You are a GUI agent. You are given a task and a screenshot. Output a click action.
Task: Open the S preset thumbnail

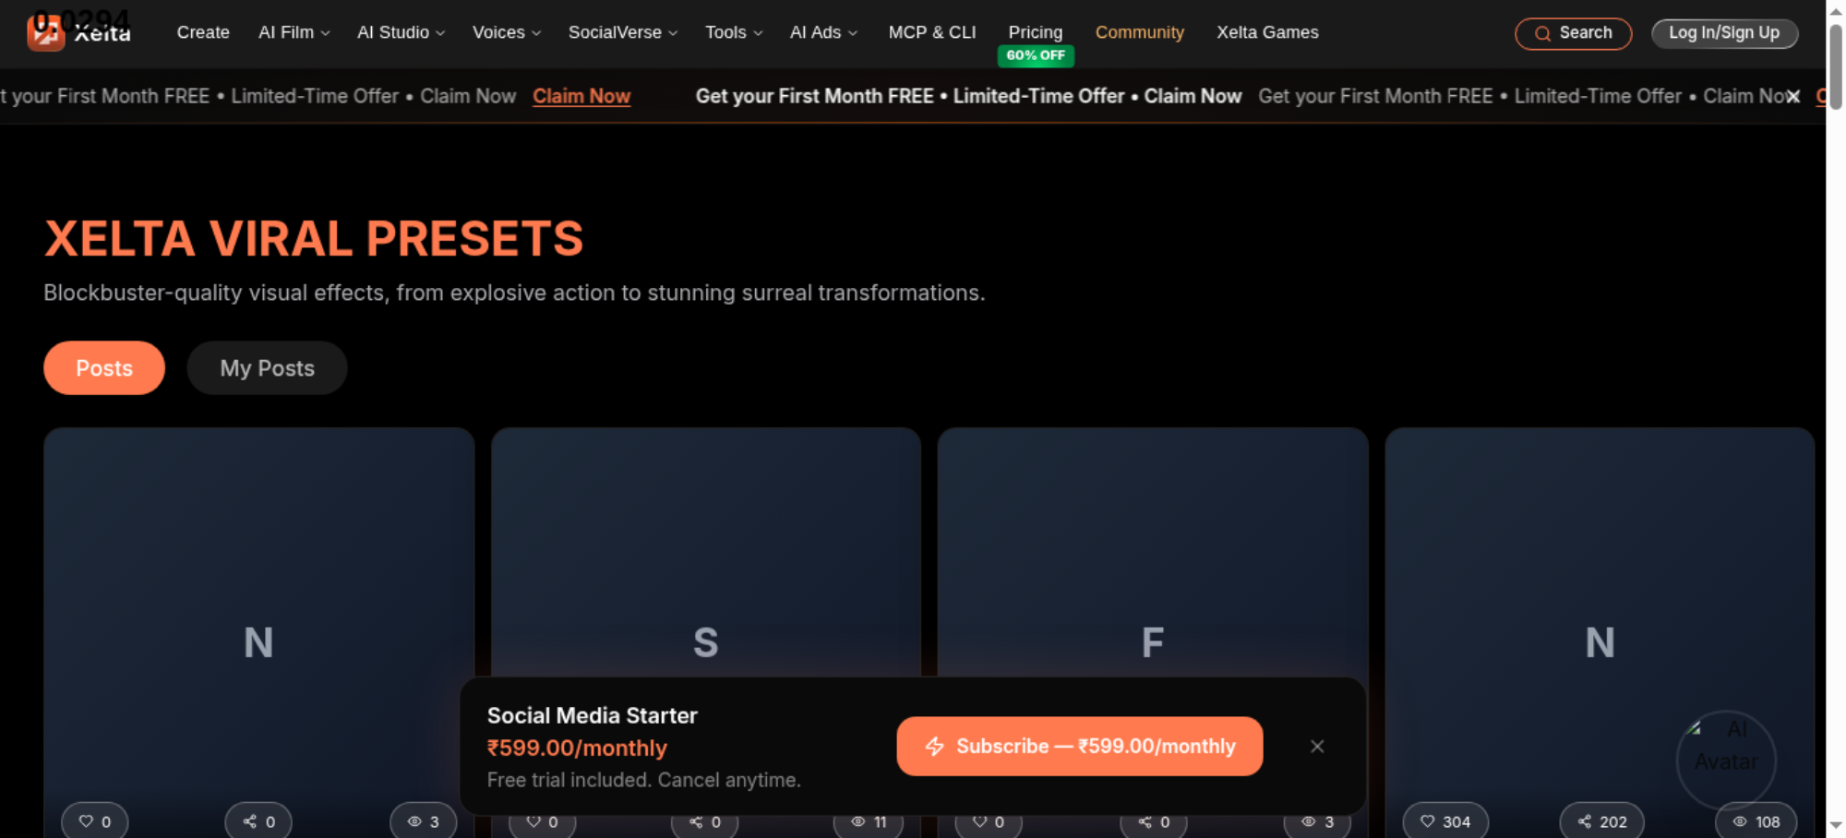pyautogui.click(x=706, y=552)
